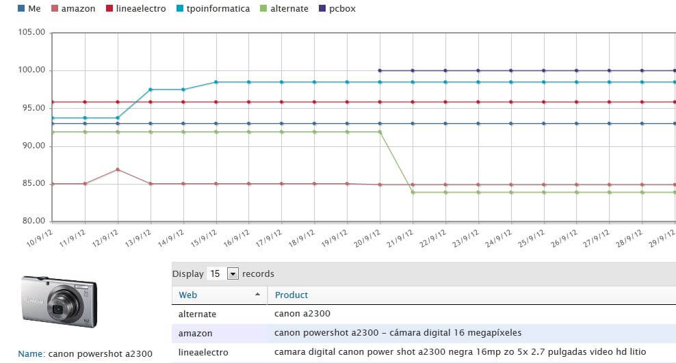Select the amazon row in table

(x=424, y=333)
